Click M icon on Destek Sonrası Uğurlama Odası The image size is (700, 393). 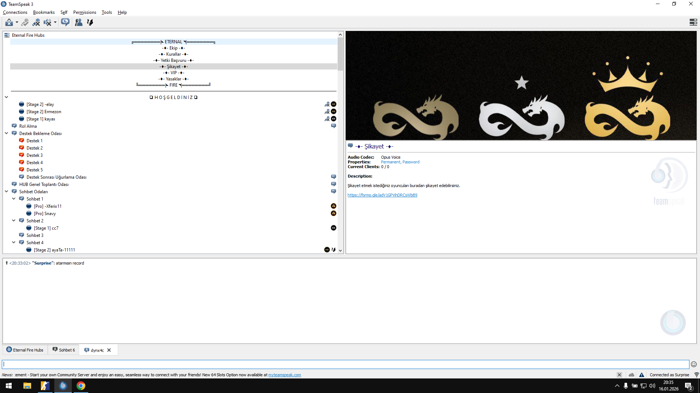click(334, 177)
